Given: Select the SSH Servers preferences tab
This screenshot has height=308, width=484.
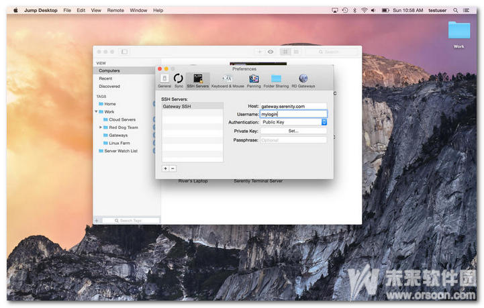Looking at the screenshot, I should point(198,81).
